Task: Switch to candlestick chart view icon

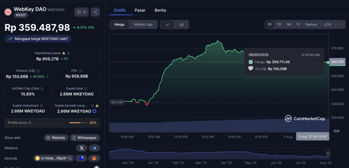Action: point(182,25)
